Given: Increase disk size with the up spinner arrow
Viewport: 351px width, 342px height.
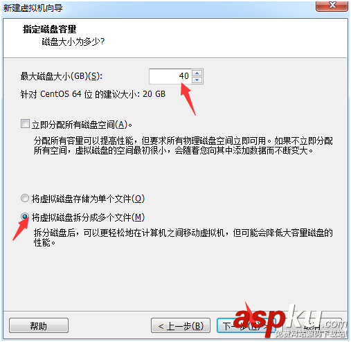Looking at the screenshot, I should click(x=197, y=73).
